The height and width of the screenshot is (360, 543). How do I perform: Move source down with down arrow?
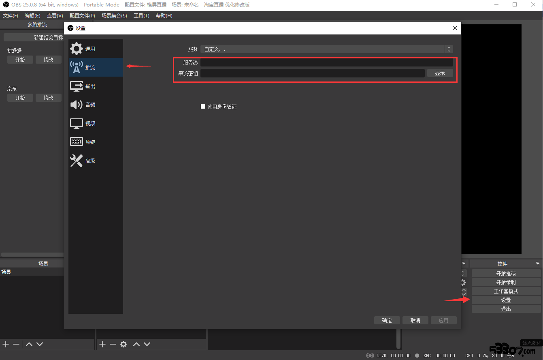pos(147,344)
